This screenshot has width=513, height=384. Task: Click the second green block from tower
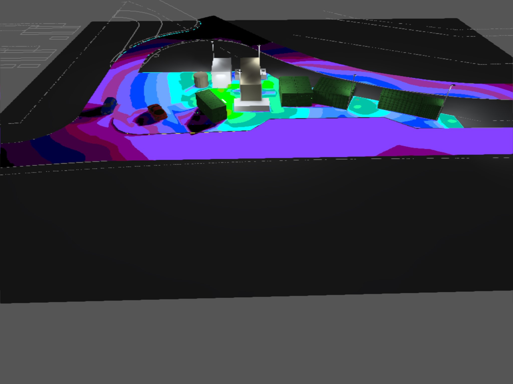tap(333, 92)
